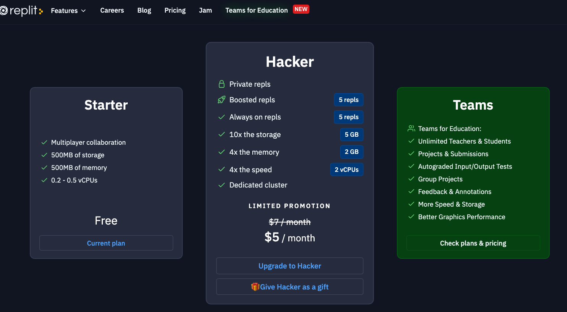
Task: Click checkmark beside Better Graphics Performance
Action: pos(411,217)
